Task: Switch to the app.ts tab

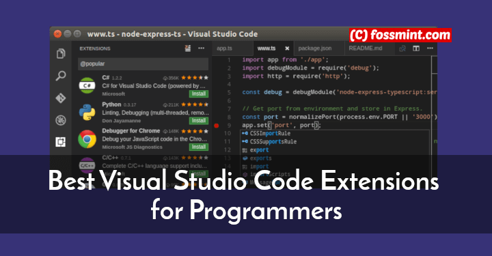Action: 224,48
